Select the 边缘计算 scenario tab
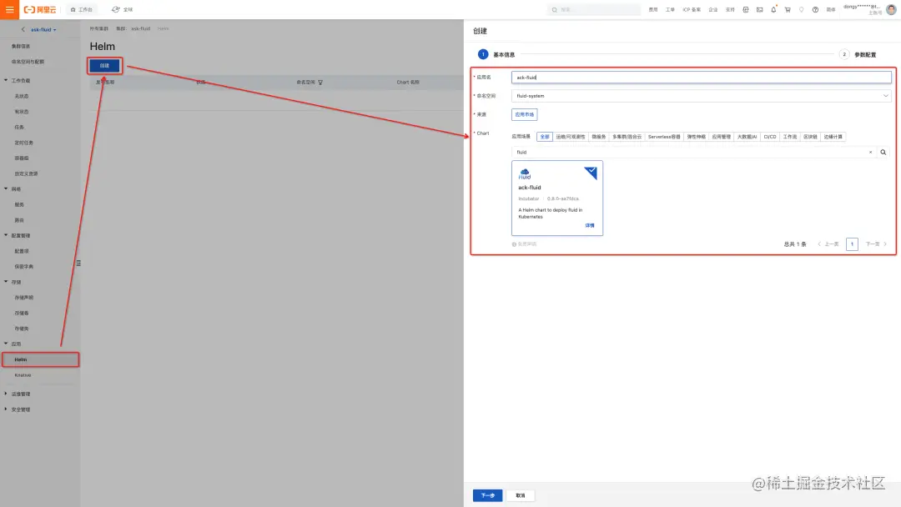 coord(833,137)
